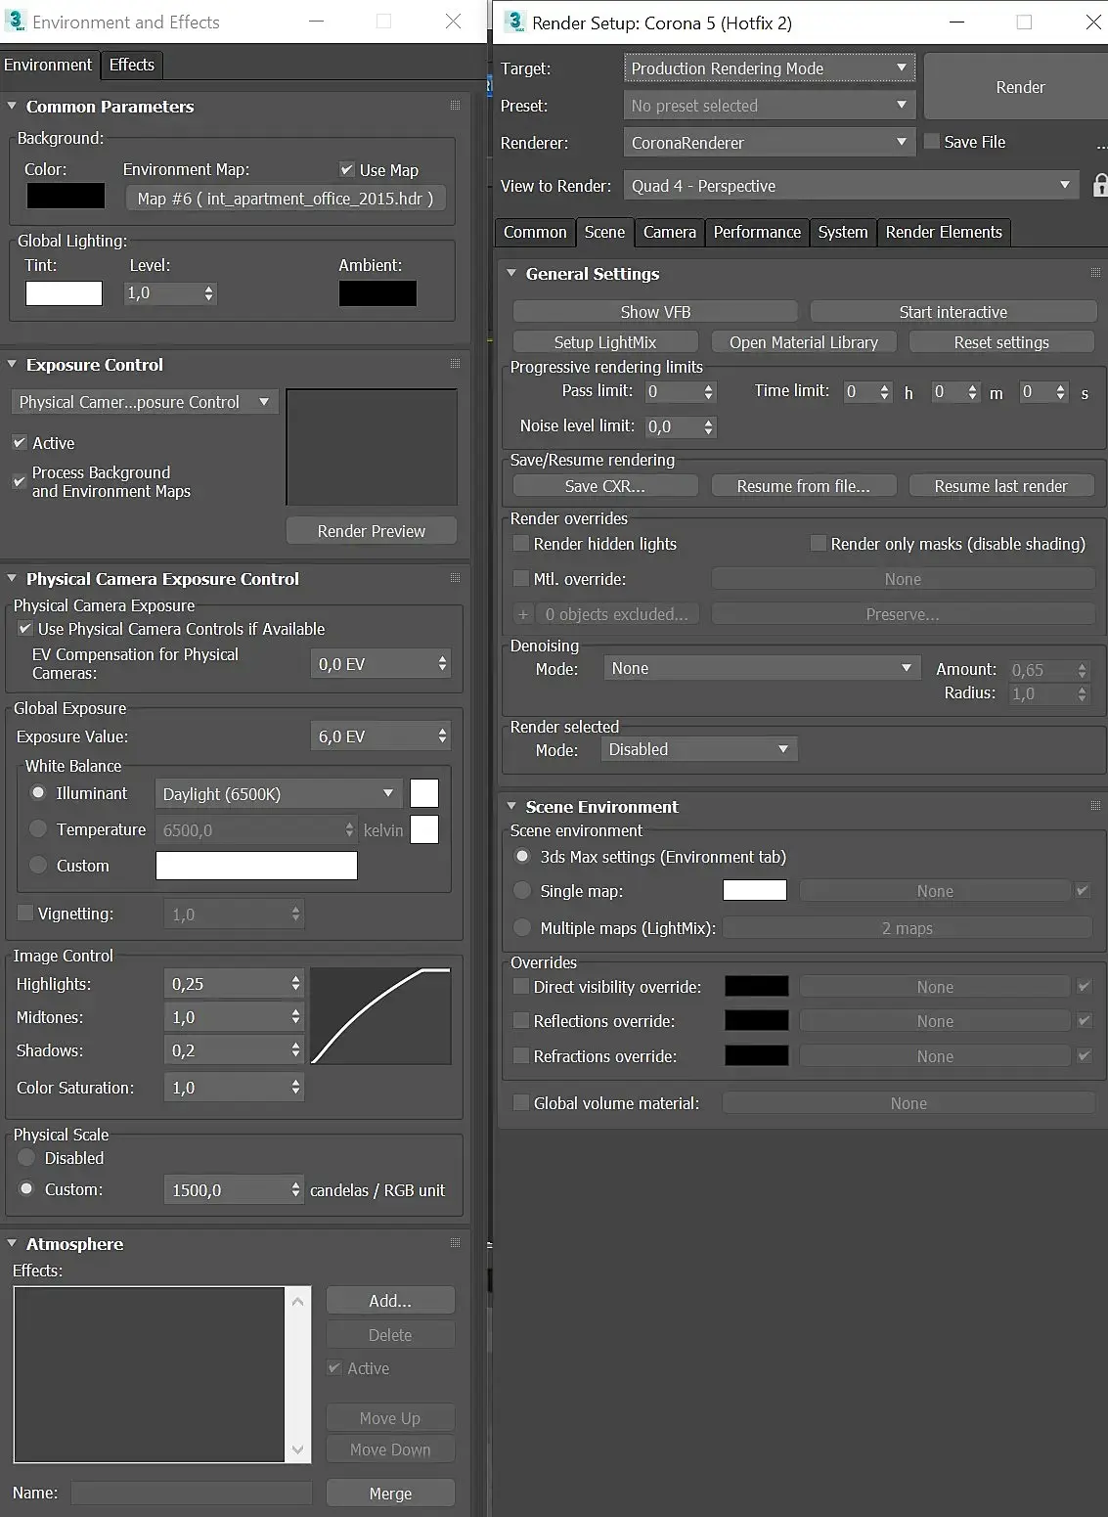The image size is (1108, 1517).
Task: Enable the Vignetting checkbox
Action: [x=25, y=914]
